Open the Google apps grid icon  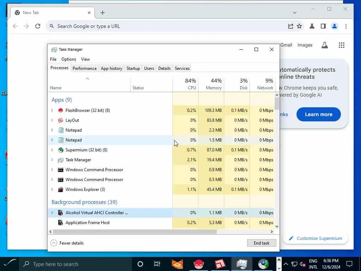click(x=341, y=45)
